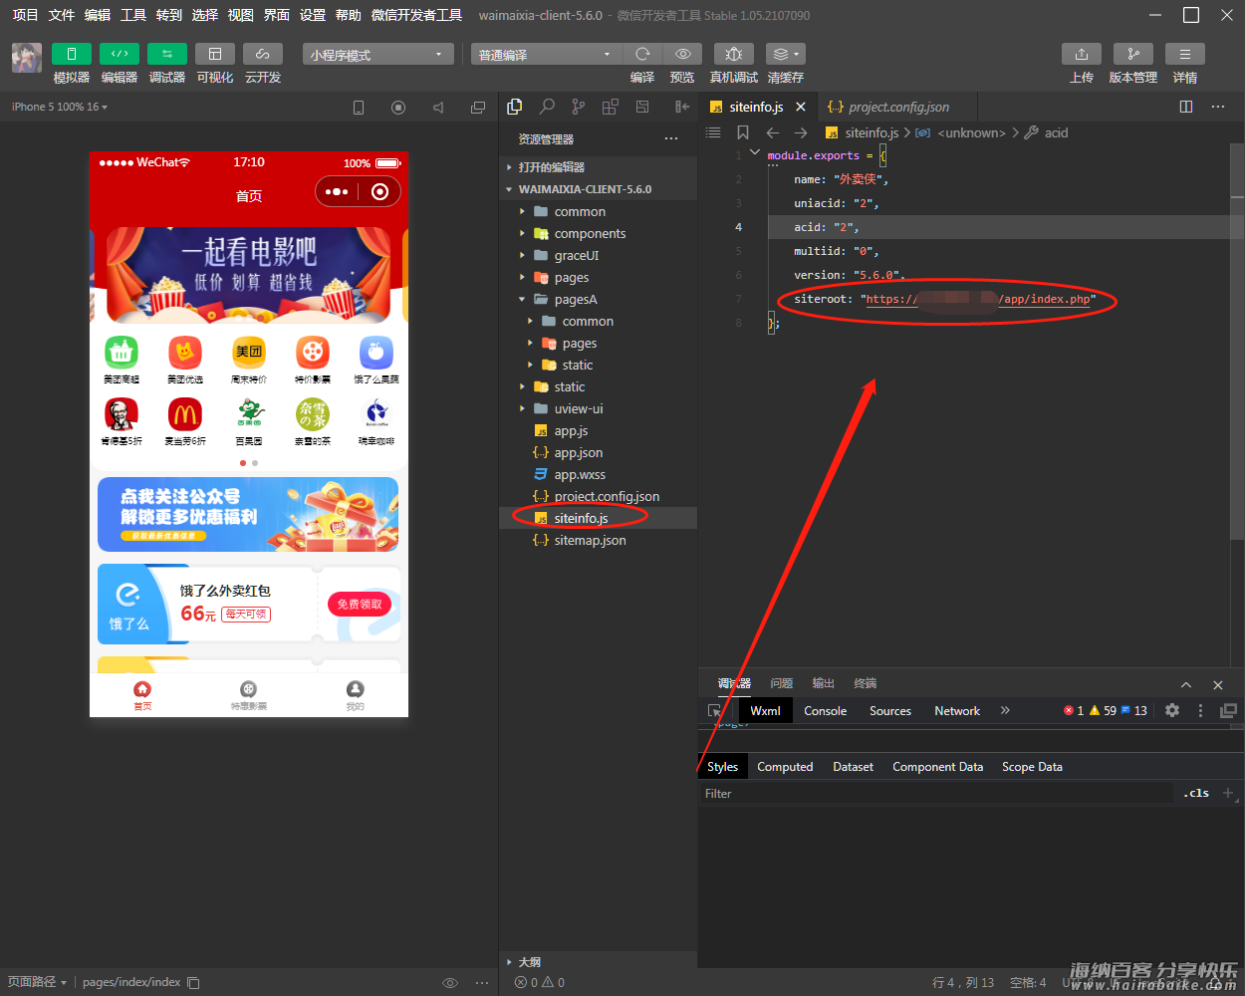Click the record icon in the simulator toolbar

(x=398, y=108)
